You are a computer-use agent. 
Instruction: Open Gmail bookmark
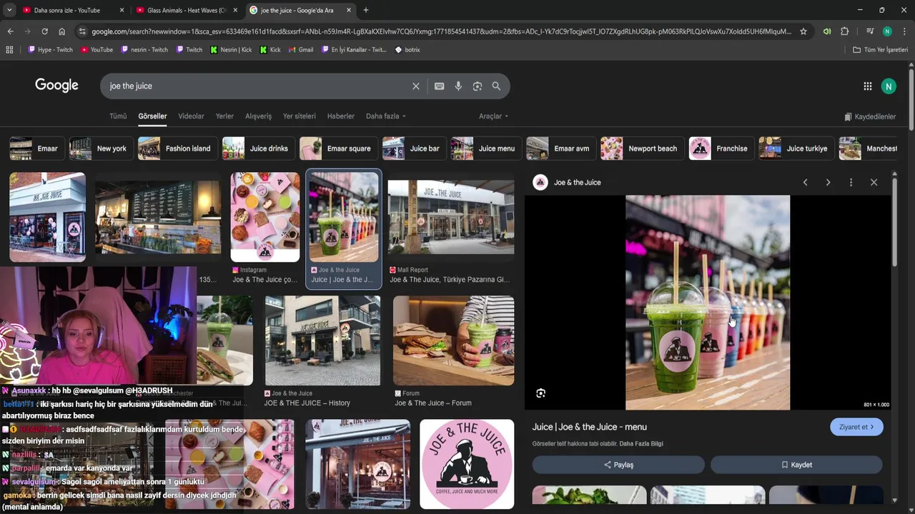coord(300,50)
